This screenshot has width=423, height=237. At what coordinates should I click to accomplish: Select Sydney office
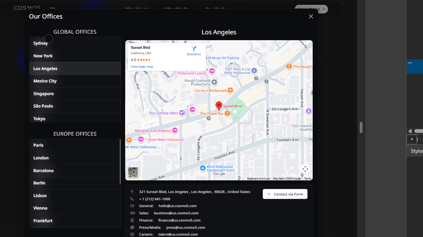[75, 43]
